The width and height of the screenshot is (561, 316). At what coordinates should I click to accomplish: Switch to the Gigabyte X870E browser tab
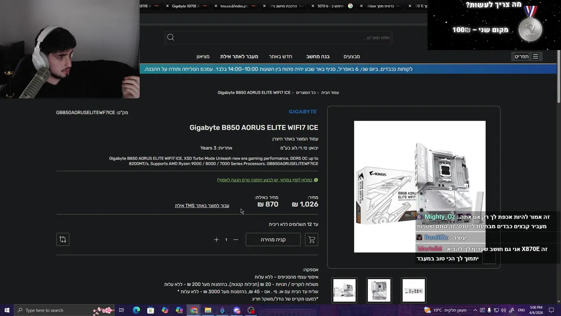click(186, 6)
